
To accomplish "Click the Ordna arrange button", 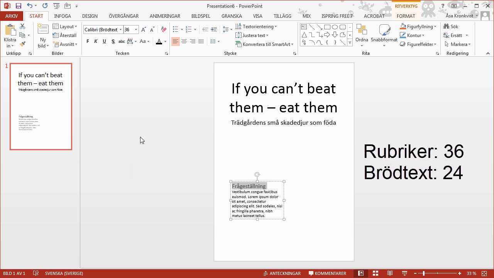I will 362,35.
